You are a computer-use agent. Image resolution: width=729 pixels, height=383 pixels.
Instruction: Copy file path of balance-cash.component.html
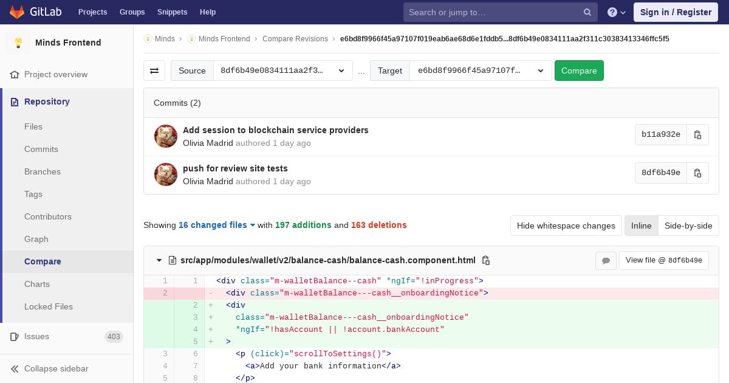pos(485,260)
